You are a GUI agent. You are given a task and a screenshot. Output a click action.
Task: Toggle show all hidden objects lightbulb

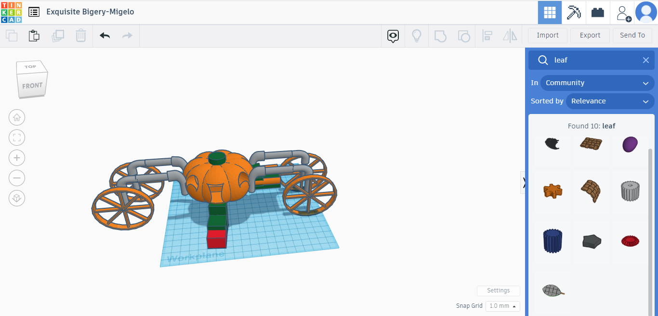417,35
